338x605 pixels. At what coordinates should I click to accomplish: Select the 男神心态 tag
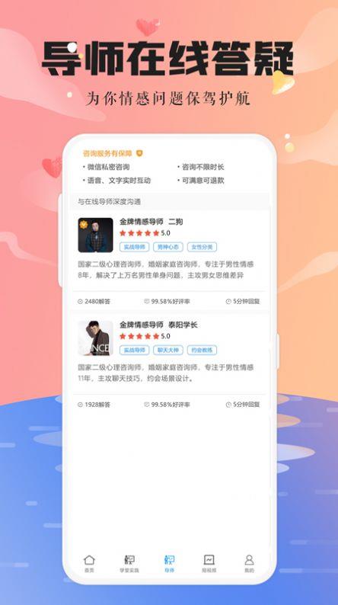click(x=168, y=247)
